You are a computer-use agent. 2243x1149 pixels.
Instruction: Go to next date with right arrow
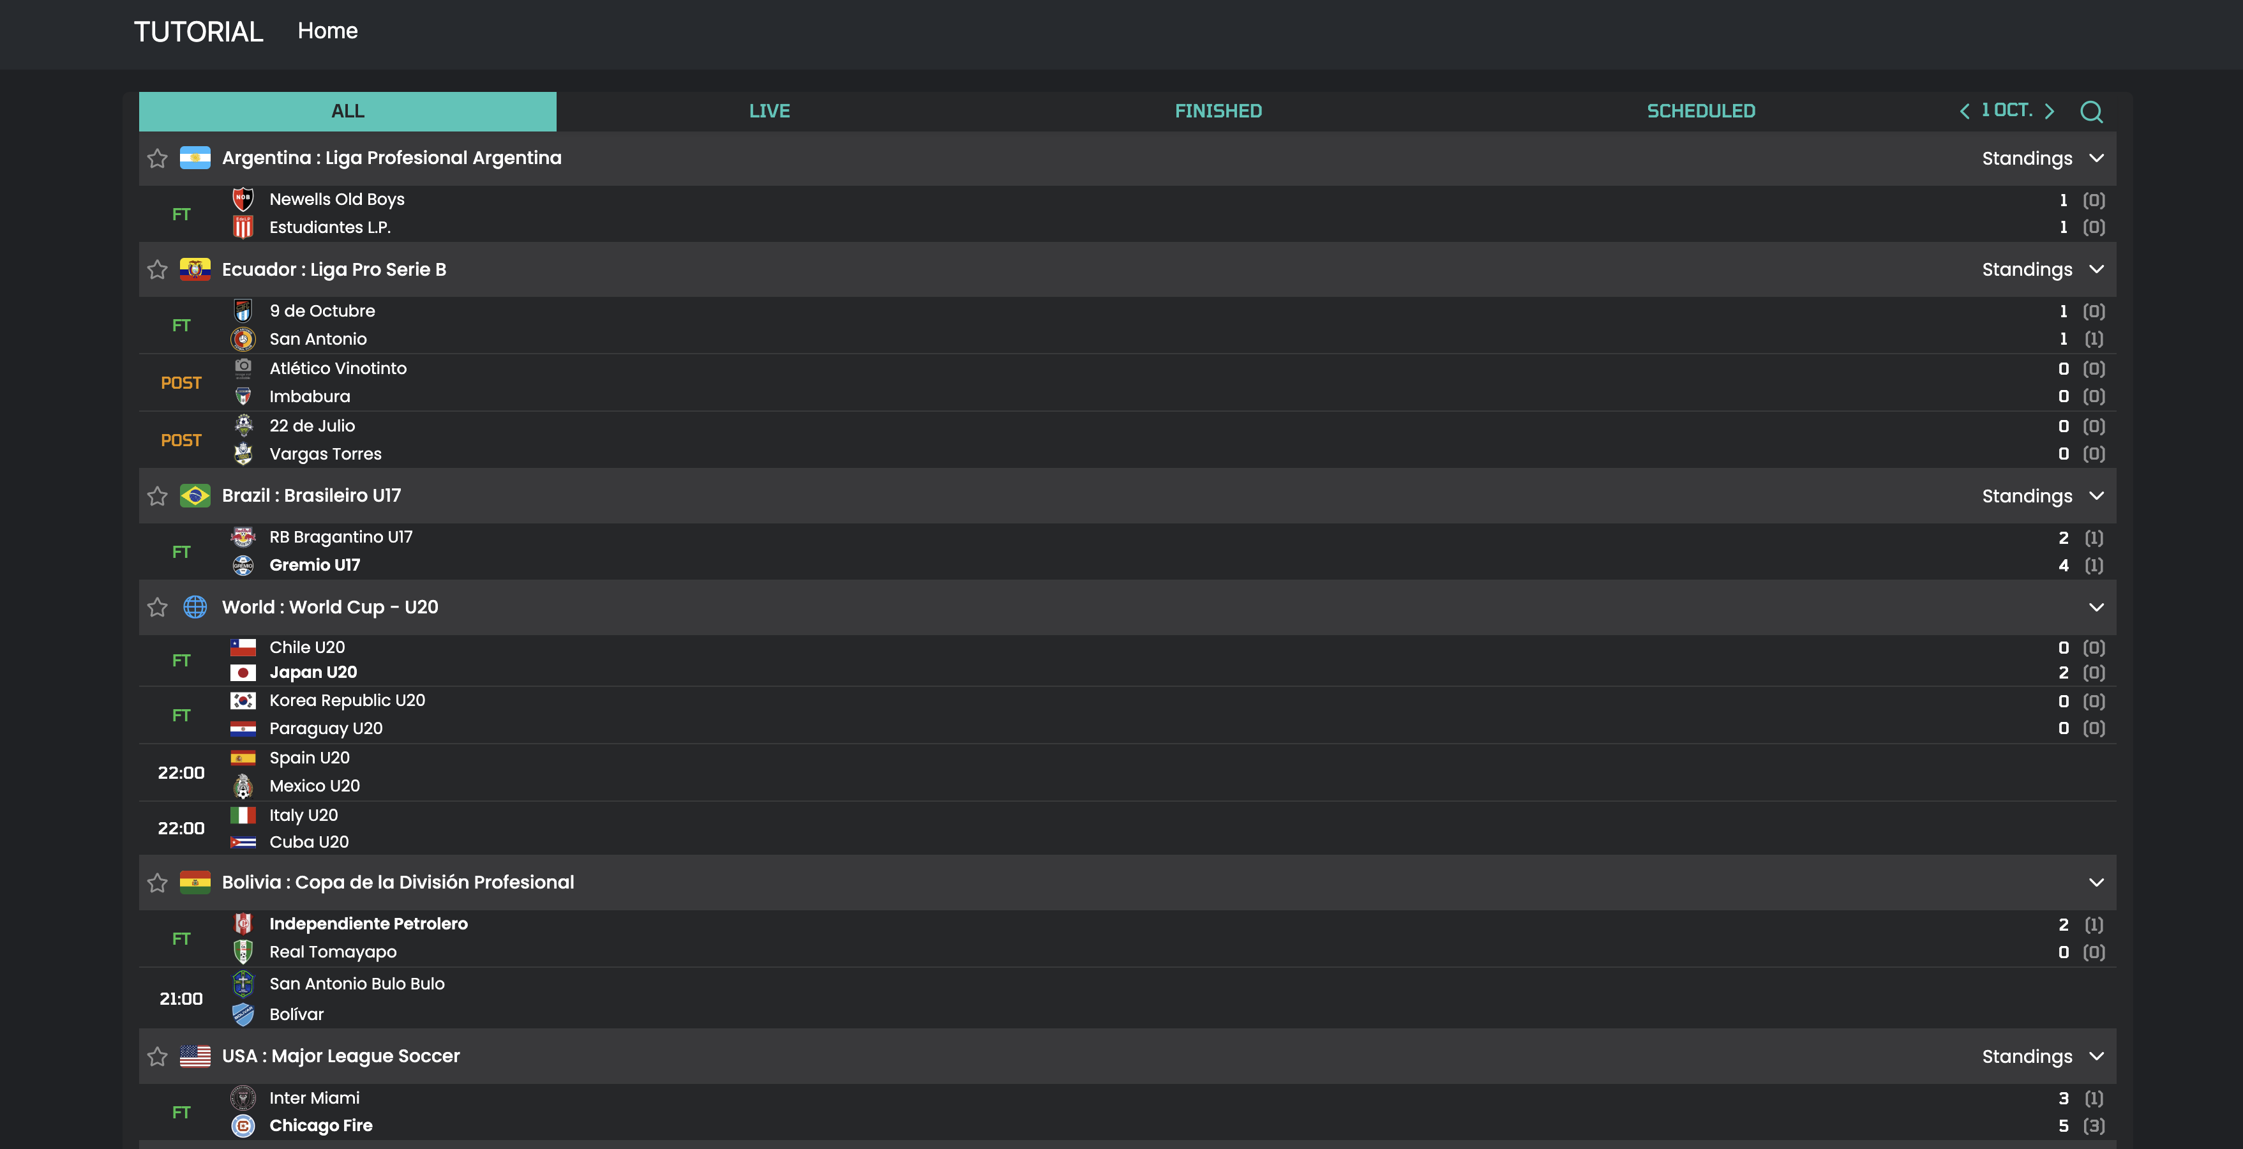click(x=2049, y=112)
